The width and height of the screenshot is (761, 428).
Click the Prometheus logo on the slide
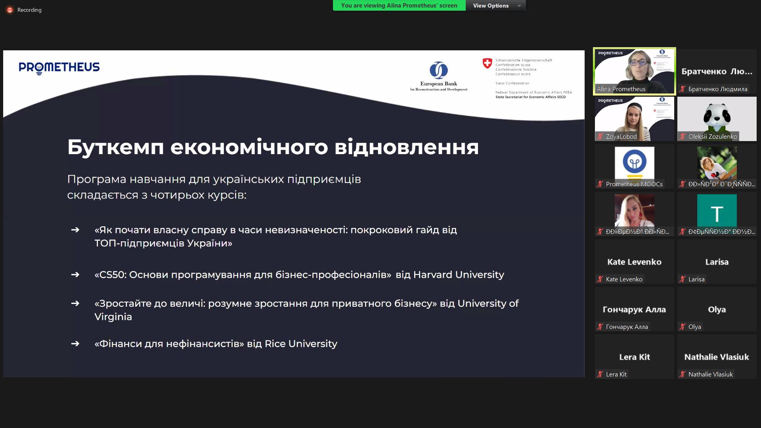click(x=59, y=67)
